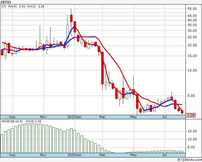Click the MA(9) legend label

point(12,6)
